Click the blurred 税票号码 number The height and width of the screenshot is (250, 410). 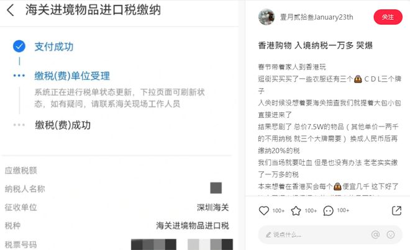[x=182, y=244]
